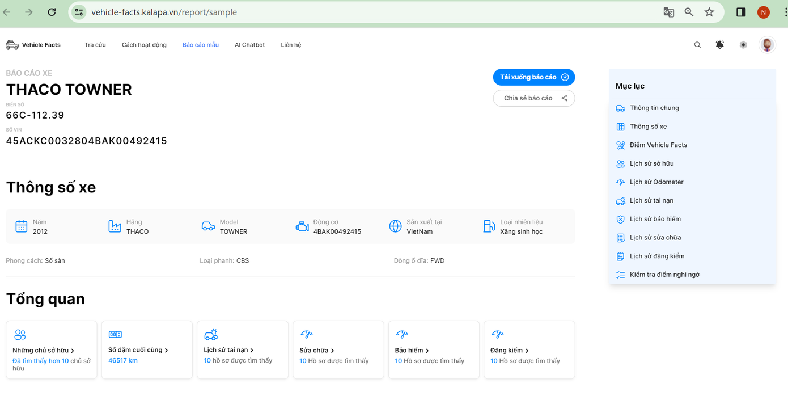This screenshot has height=396, width=788.
Task: Expand Những chủ sở hữu card
Action: [x=44, y=351]
